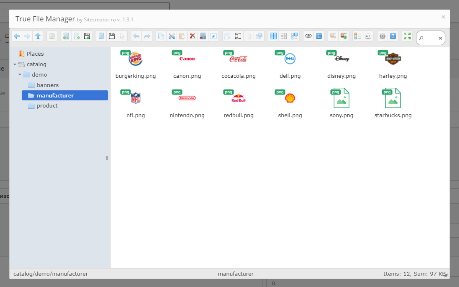Clear search with the x button
Viewport: 459px width, 287px height.
point(440,38)
